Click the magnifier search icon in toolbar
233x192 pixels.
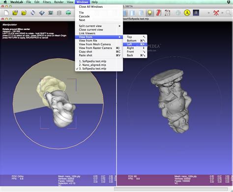pos(228,13)
